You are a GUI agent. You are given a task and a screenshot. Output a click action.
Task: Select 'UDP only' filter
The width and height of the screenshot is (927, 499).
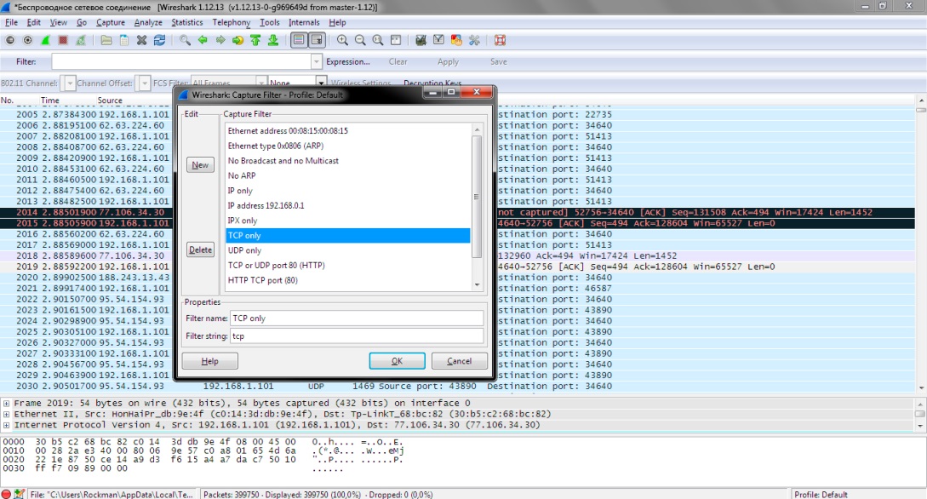click(x=348, y=250)
